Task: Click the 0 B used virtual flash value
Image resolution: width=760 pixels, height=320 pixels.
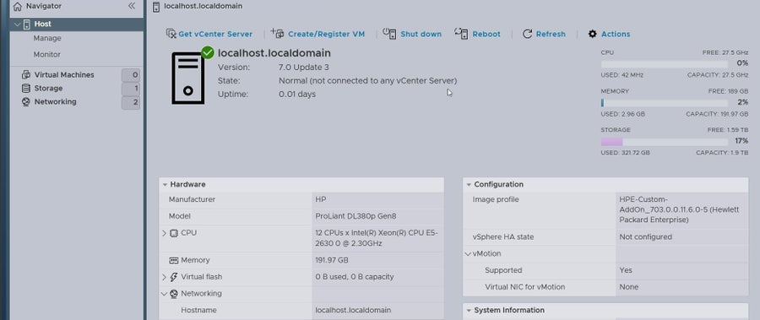Action: point(355,277)
